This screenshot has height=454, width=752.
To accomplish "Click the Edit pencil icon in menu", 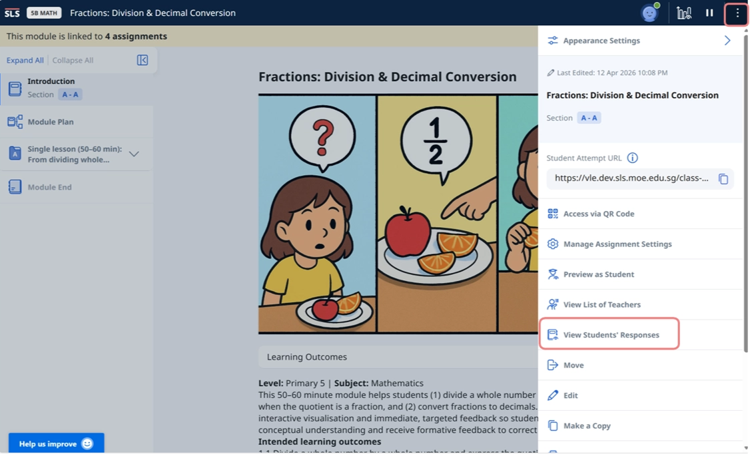I will tap(553, 395).
